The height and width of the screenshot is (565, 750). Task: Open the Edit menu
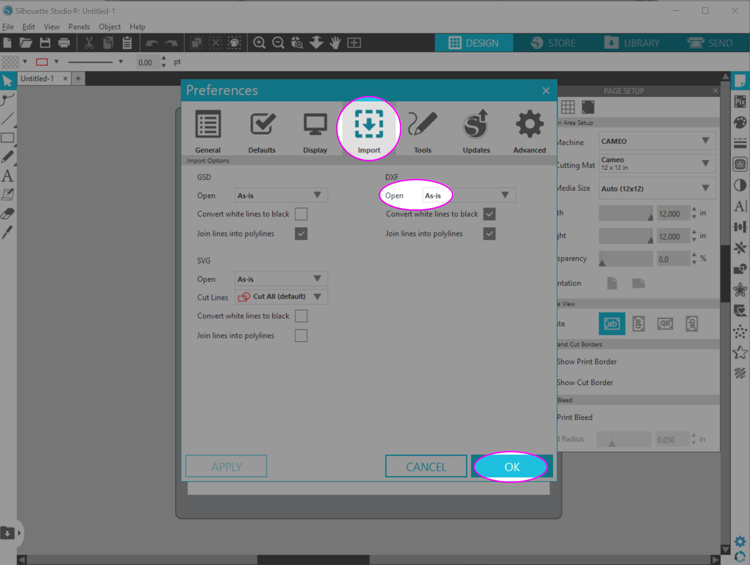click(29, 27)
